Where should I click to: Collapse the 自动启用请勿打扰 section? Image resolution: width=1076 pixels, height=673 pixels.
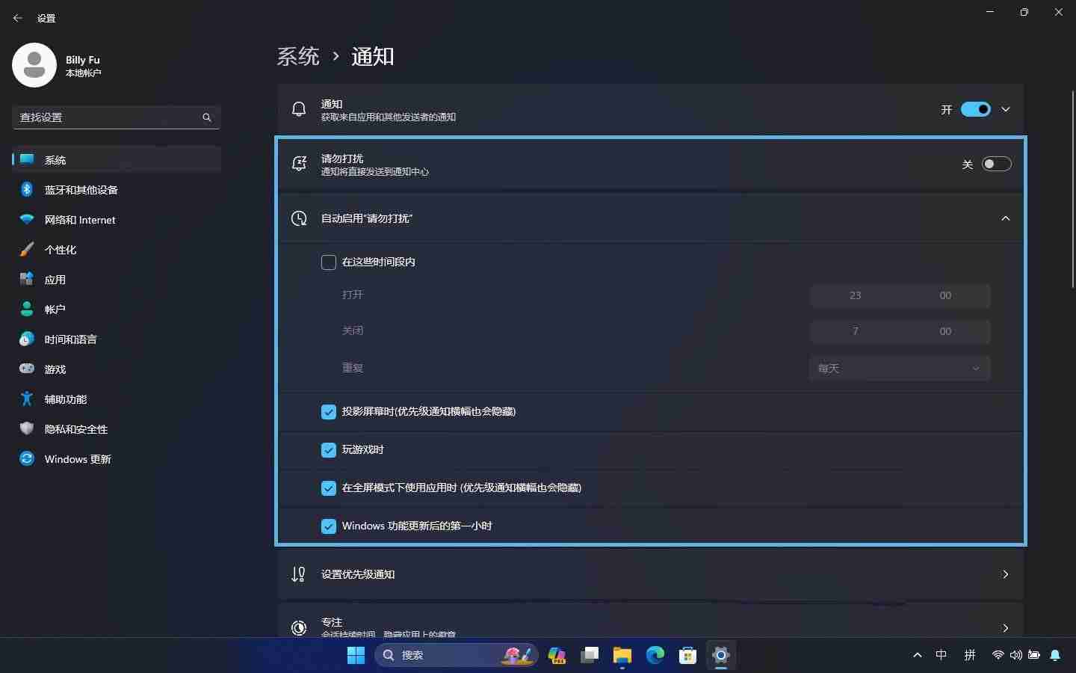click(x=1006, y=218)
